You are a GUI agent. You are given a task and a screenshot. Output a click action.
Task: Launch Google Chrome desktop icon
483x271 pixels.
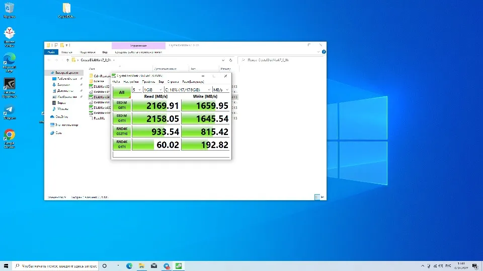(9, 135)
